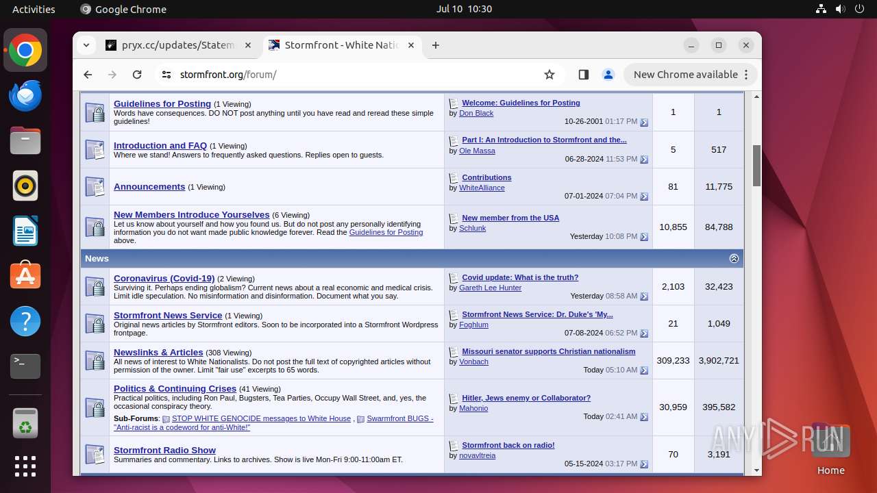Image resolution: width=877 pixels, height=493 pixels.
Task: Click the forum status icon beside Stormfront Radio Show
Action: [95, 454]
